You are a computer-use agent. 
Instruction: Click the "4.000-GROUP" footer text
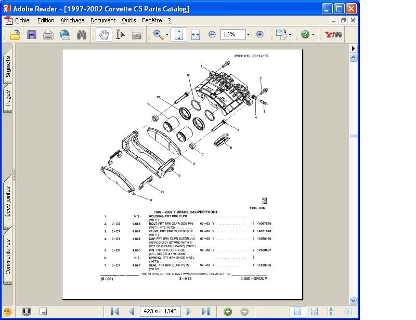coord(254,278)
